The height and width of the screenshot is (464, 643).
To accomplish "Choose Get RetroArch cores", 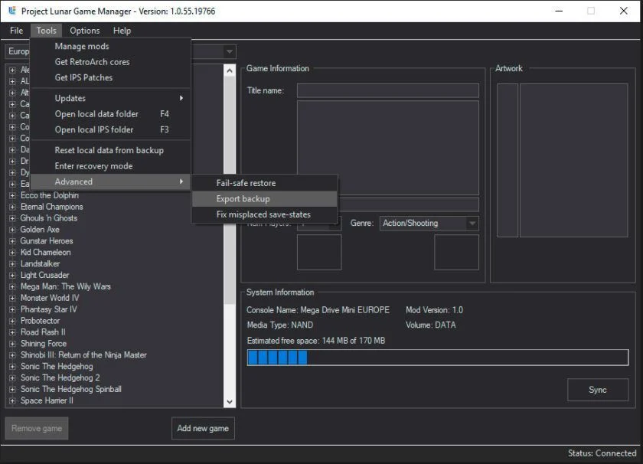I will click(x=111, y=62).
